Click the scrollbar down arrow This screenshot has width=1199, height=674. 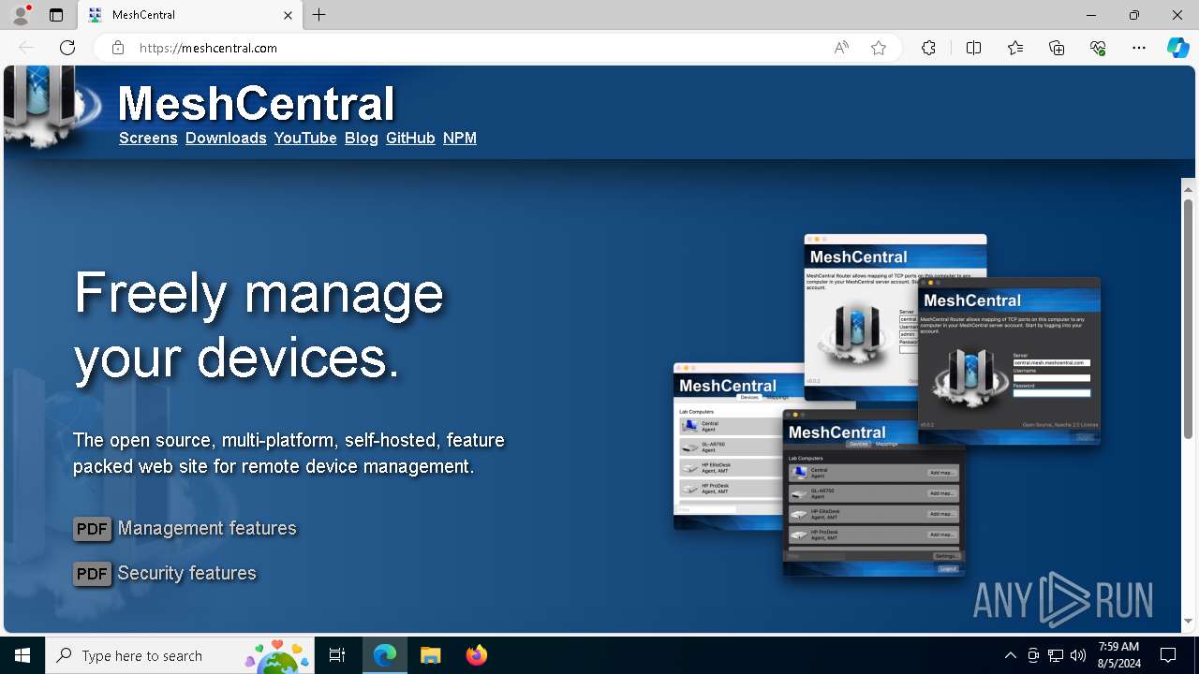pyautogui.click(x=1188, y=622)
